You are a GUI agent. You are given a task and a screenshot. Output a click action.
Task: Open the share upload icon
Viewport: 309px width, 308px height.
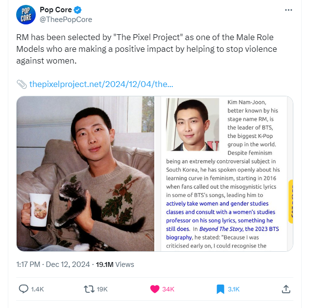286,289
